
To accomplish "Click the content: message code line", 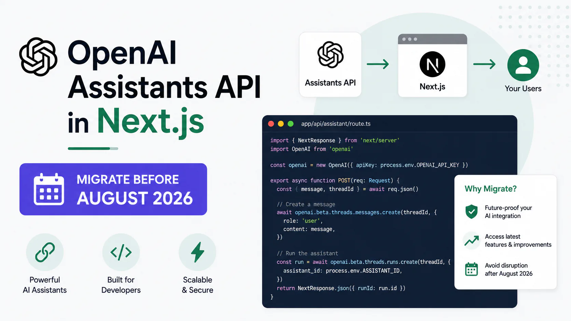I will pyautogui.click(x=309, y=229).
